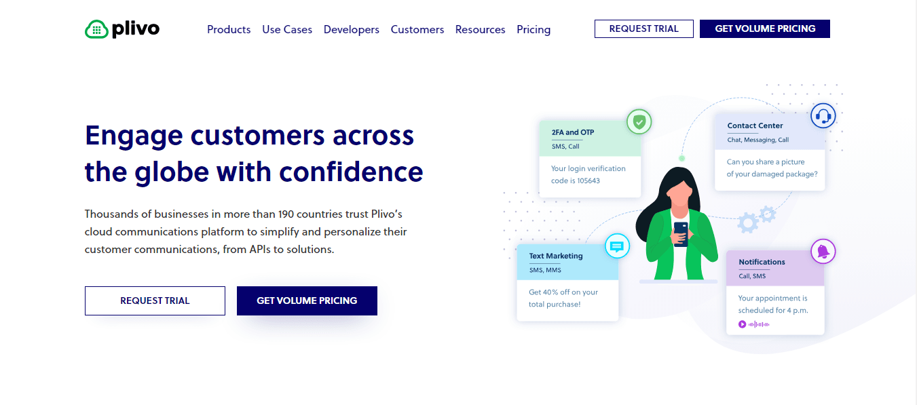This screenshot has width=917, height=405.
Task: Go to the Customers menu item
Action: click(417, 29)
